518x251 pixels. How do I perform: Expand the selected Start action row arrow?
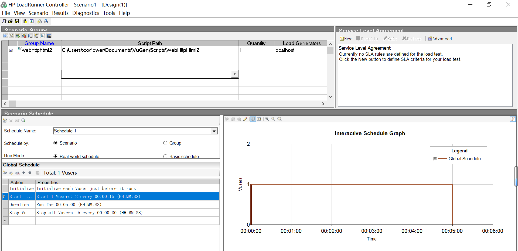(x=4, y=196)
